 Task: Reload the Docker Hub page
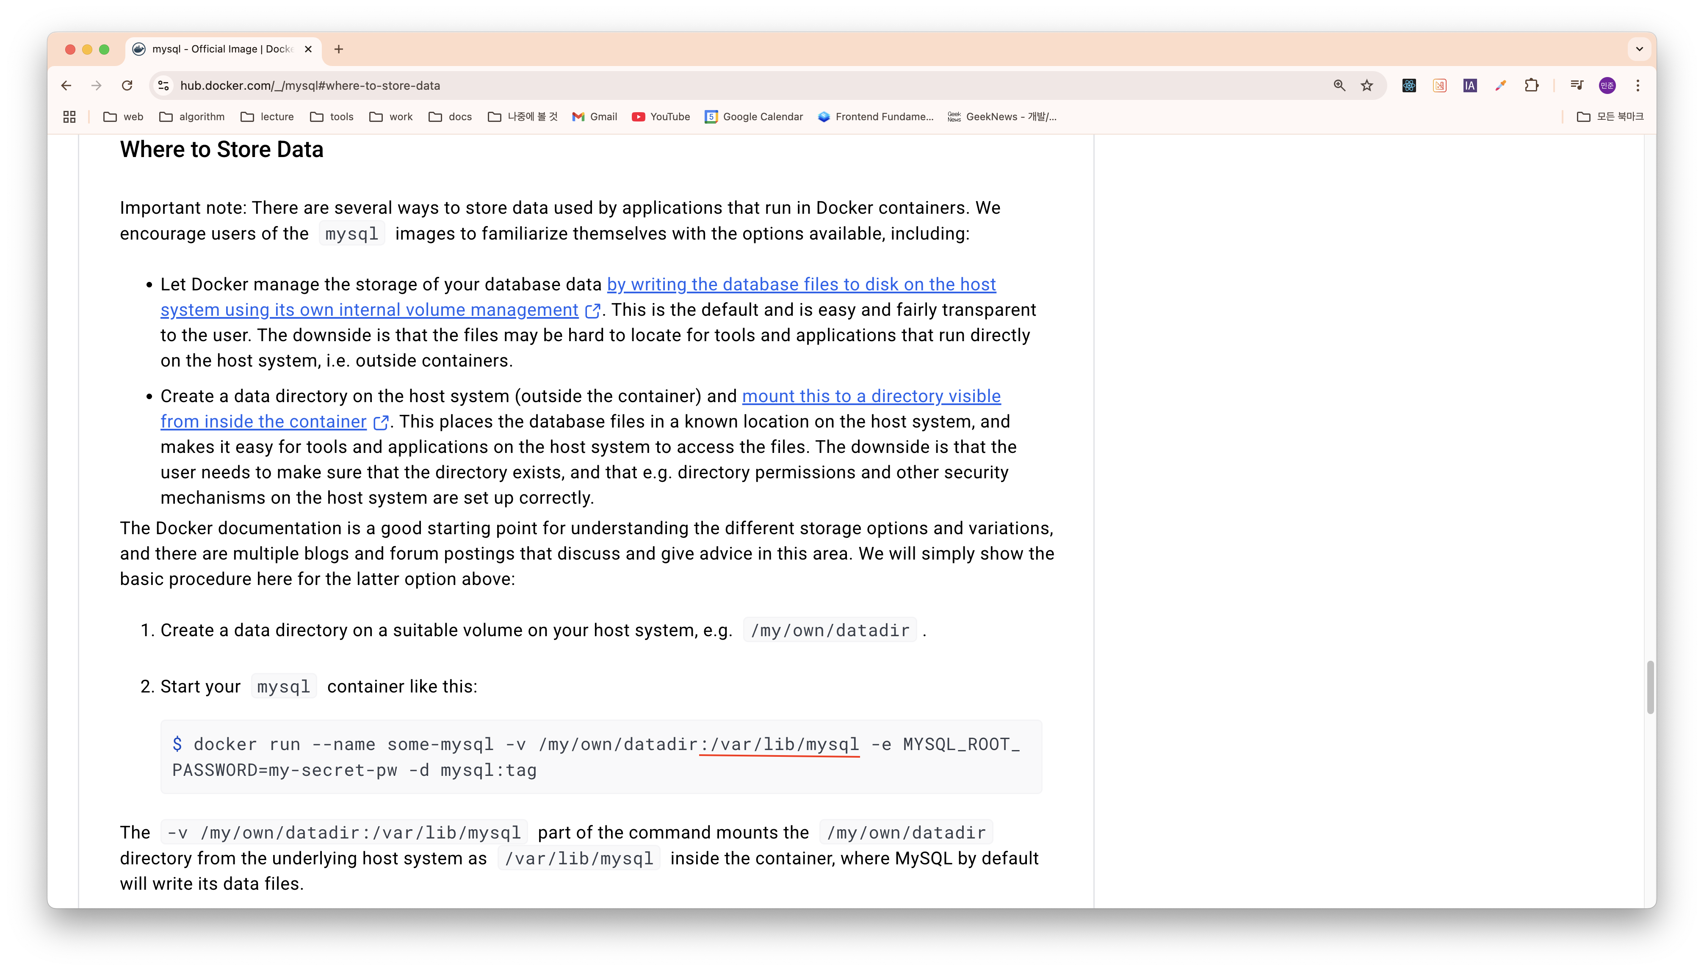click(127, 86)
